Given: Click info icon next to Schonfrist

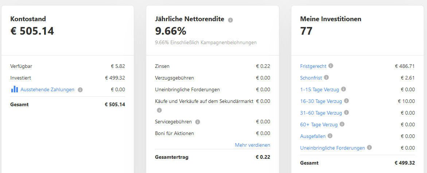Looking at the screenshot, I should [x=326, y=77].
